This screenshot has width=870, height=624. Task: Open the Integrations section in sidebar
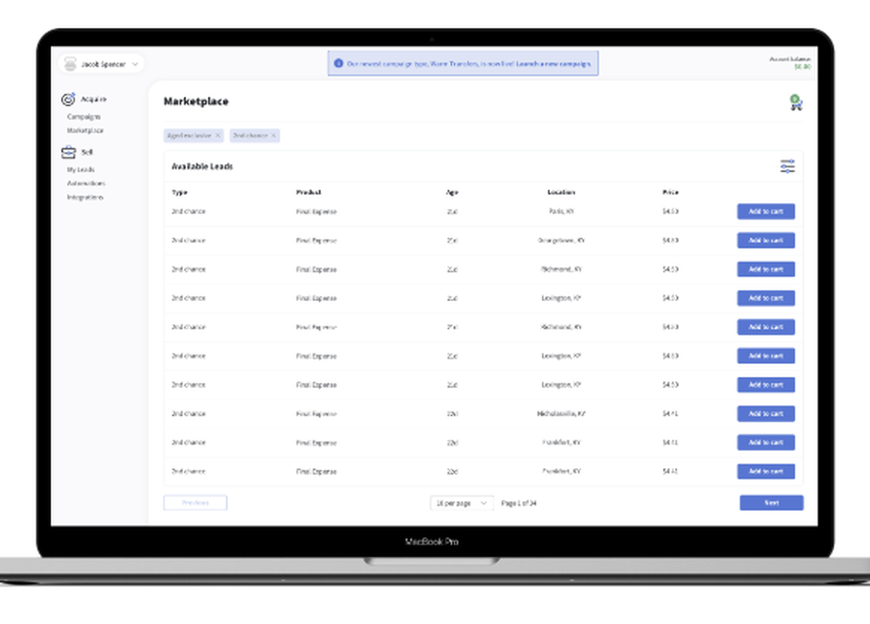coord(87,198)
